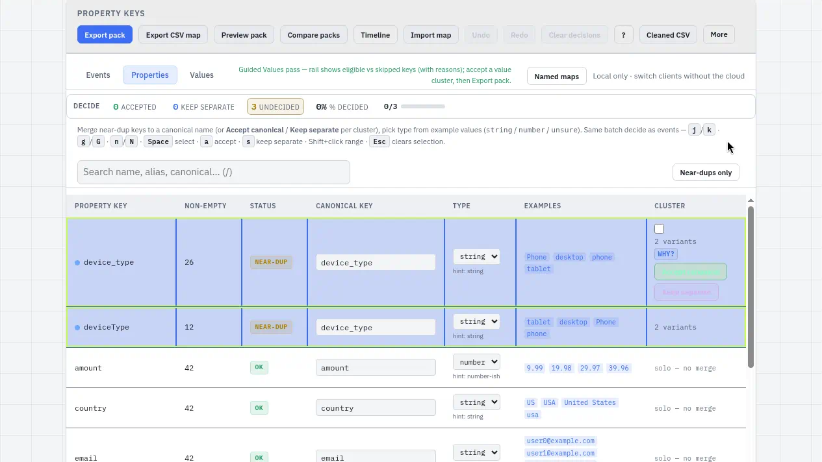
Task: Edit the country canonical key field
Action: click(x=376, y=407)
